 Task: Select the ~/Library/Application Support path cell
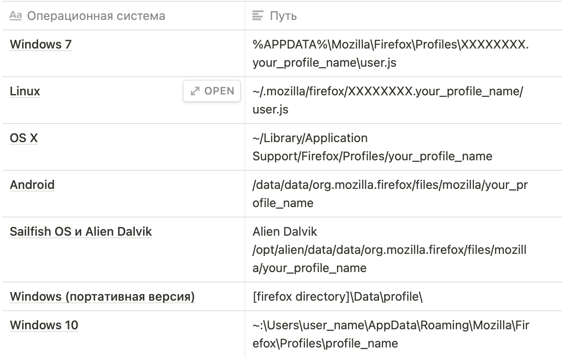click(372, 147)
